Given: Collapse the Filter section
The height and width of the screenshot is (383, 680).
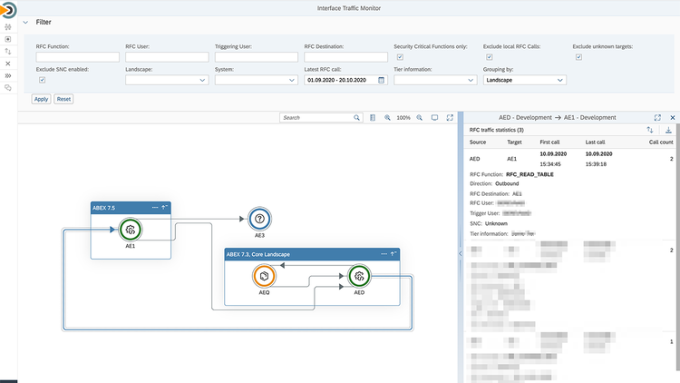Looking at the screenshot, I should pos(25,22).
